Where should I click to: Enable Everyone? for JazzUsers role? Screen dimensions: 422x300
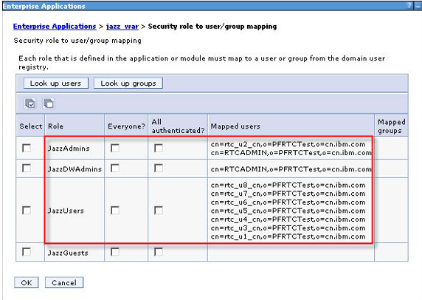coord(115,211)
